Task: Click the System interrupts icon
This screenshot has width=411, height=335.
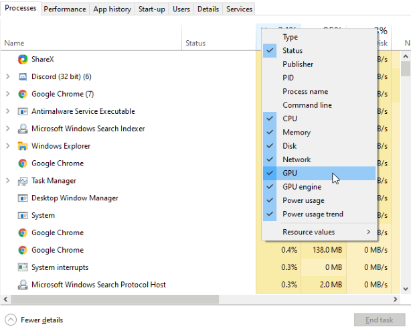Action: [x=23, y=267]
